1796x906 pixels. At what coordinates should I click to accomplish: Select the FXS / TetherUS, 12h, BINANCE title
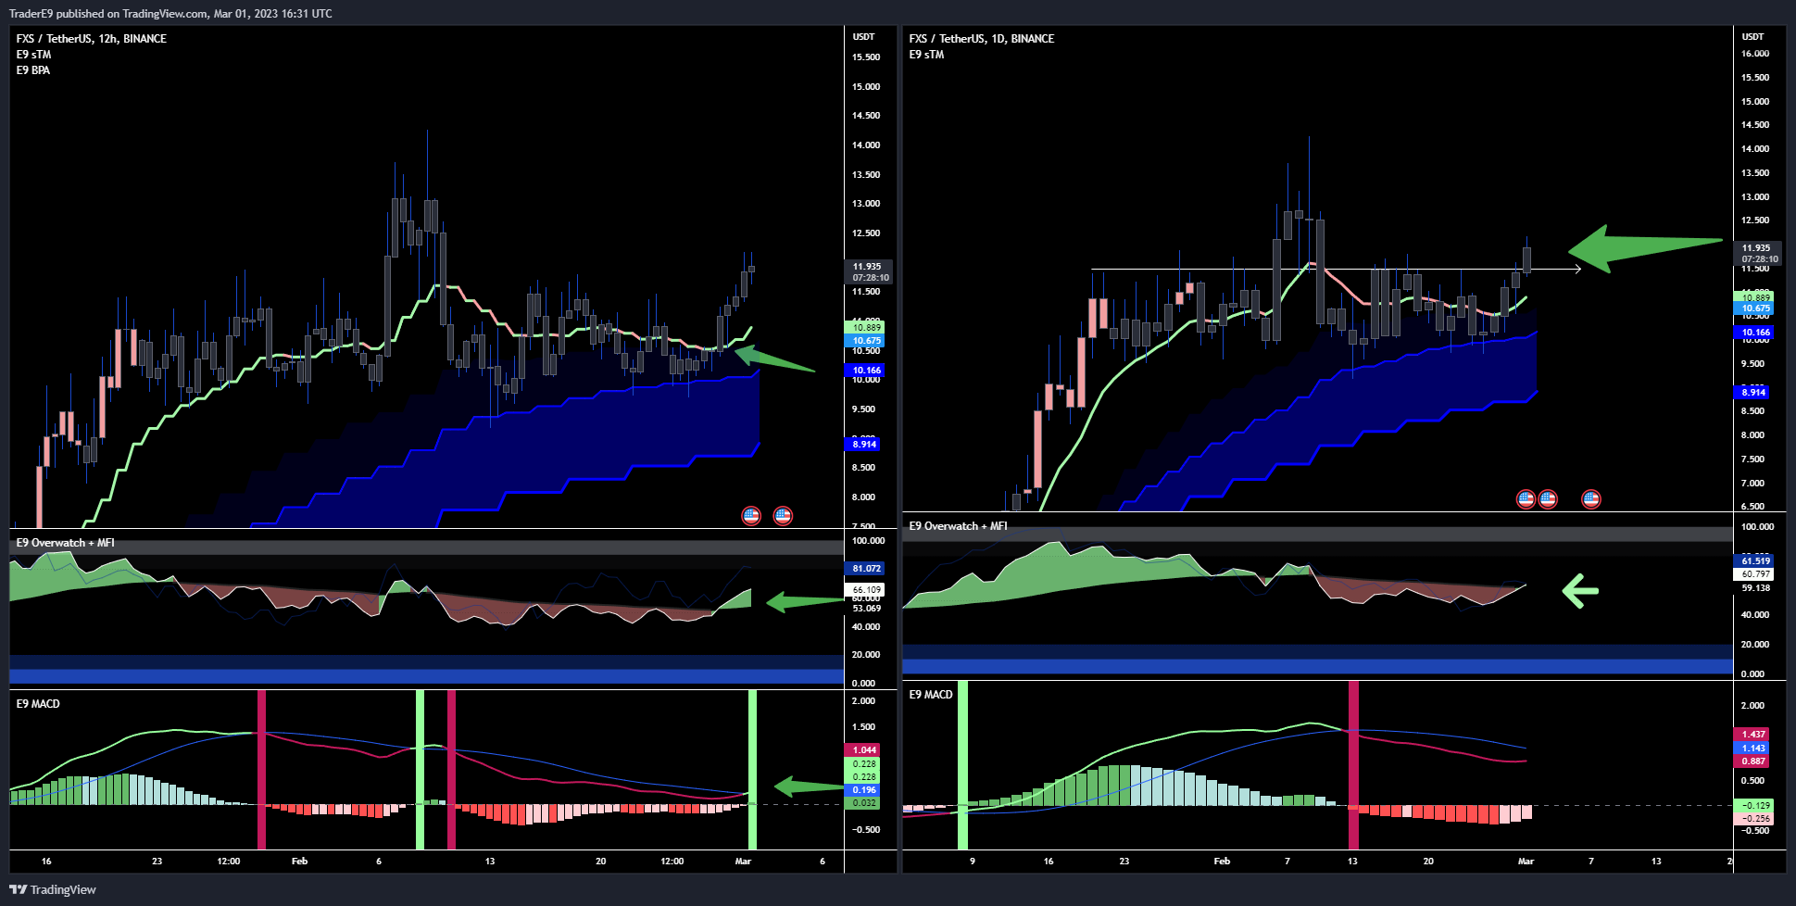92,38
